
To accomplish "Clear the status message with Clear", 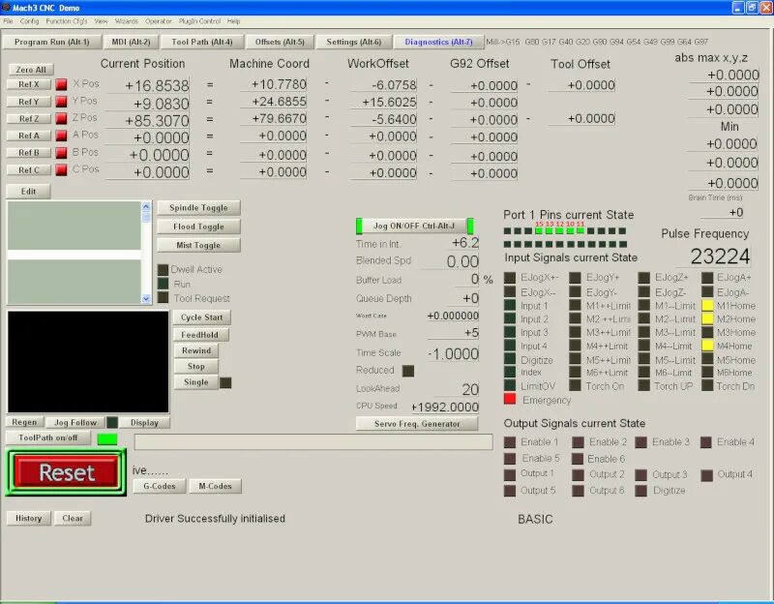I will coord(73,518).
